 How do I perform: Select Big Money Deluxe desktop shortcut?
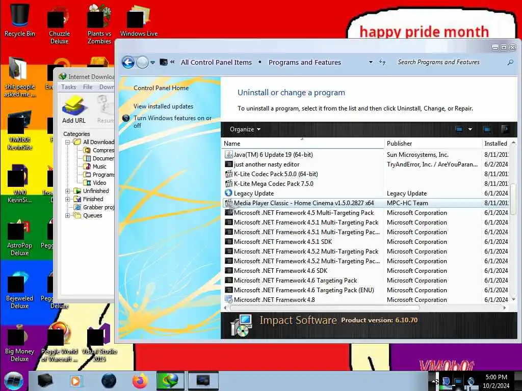point(20,344)
